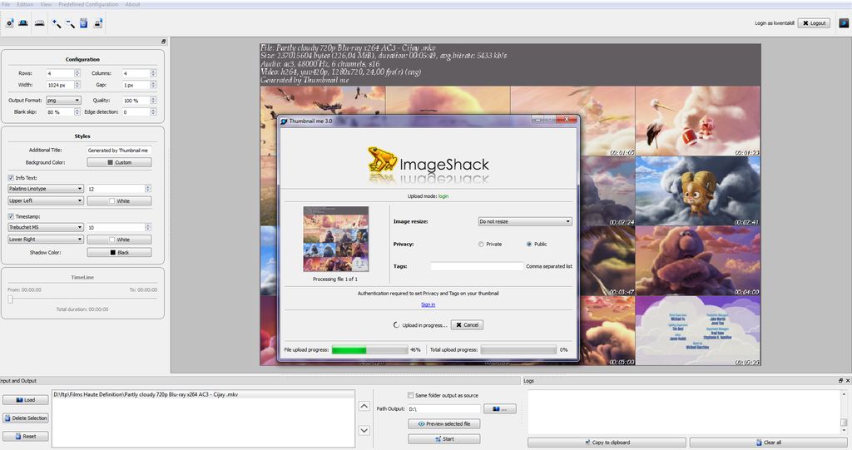Open the Trebuchet MS font dropdown

pos(46,227)
